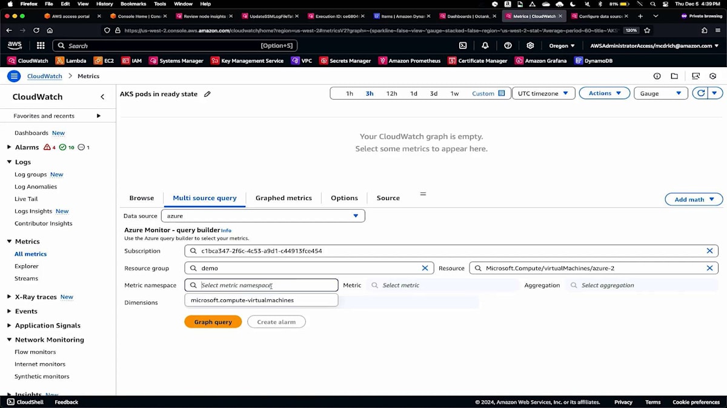This screenshot has width=727, height=408.
Task: Open the AWS services grid menu
Action: click(x=41, y=45)
